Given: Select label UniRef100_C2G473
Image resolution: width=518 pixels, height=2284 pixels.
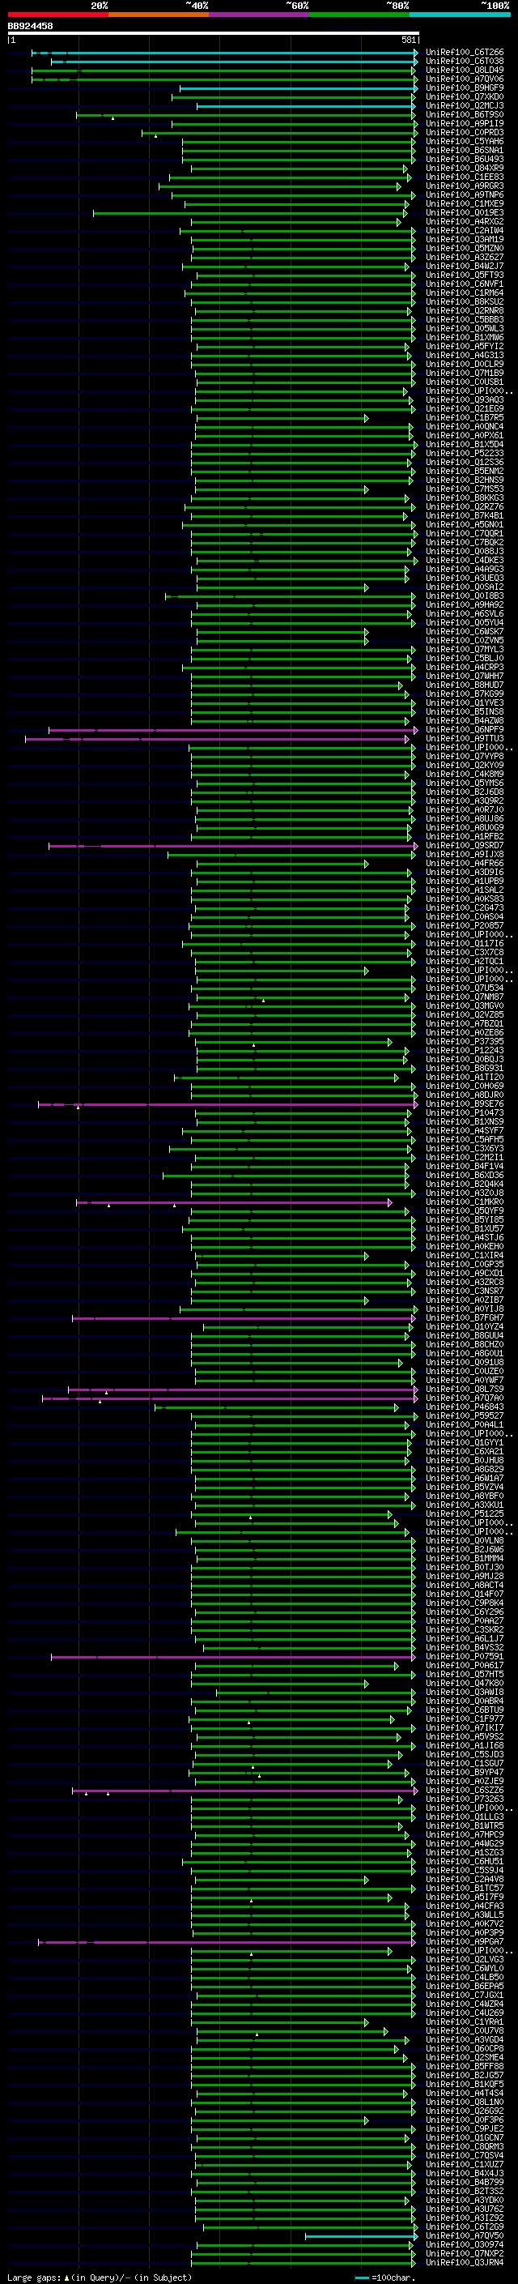Looking at the screenshot, I should 464,908.
